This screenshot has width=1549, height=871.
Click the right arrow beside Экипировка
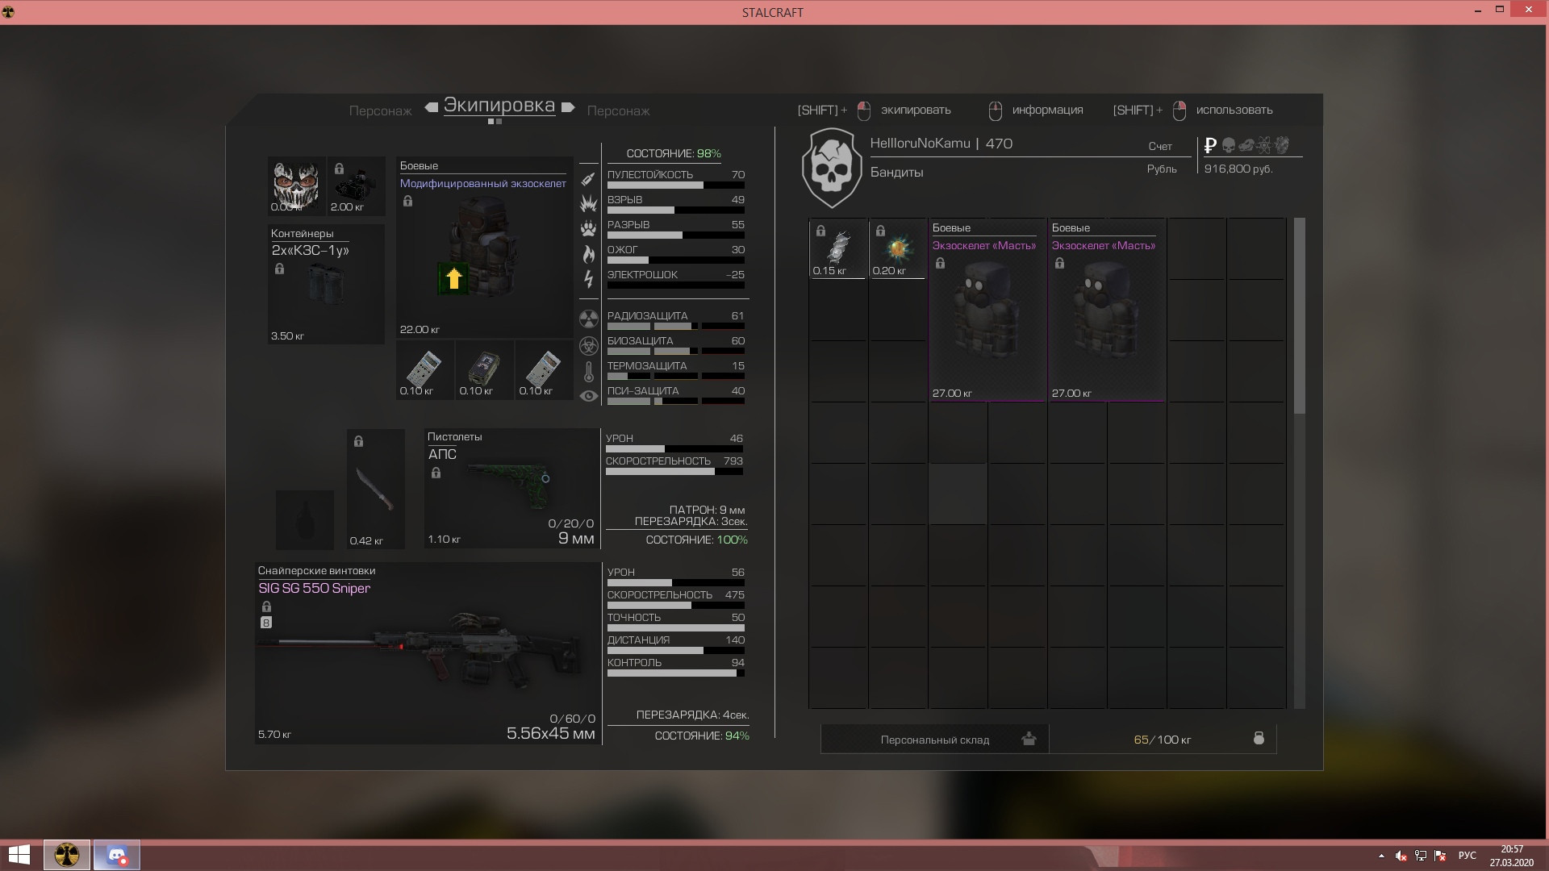pos(568,106)
